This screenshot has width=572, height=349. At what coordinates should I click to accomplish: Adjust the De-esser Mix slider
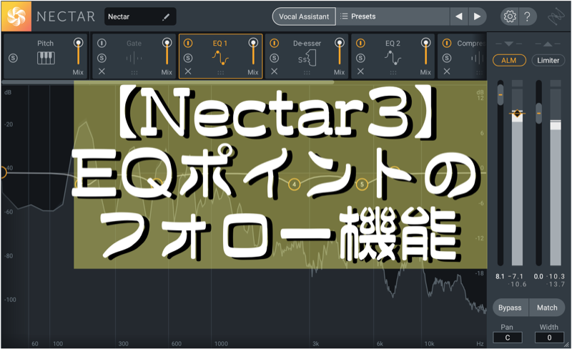coord(339,51)
